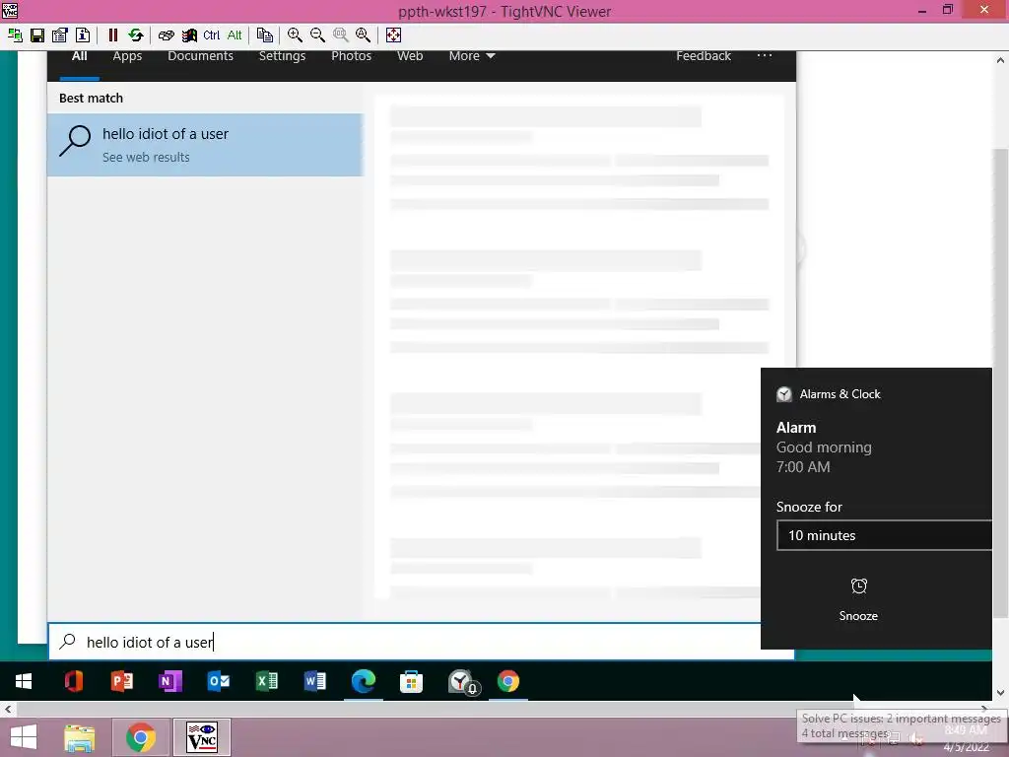The image size is (1009, 757).
Task: Switch to the Apps search tab
Action: click(127, 56)
